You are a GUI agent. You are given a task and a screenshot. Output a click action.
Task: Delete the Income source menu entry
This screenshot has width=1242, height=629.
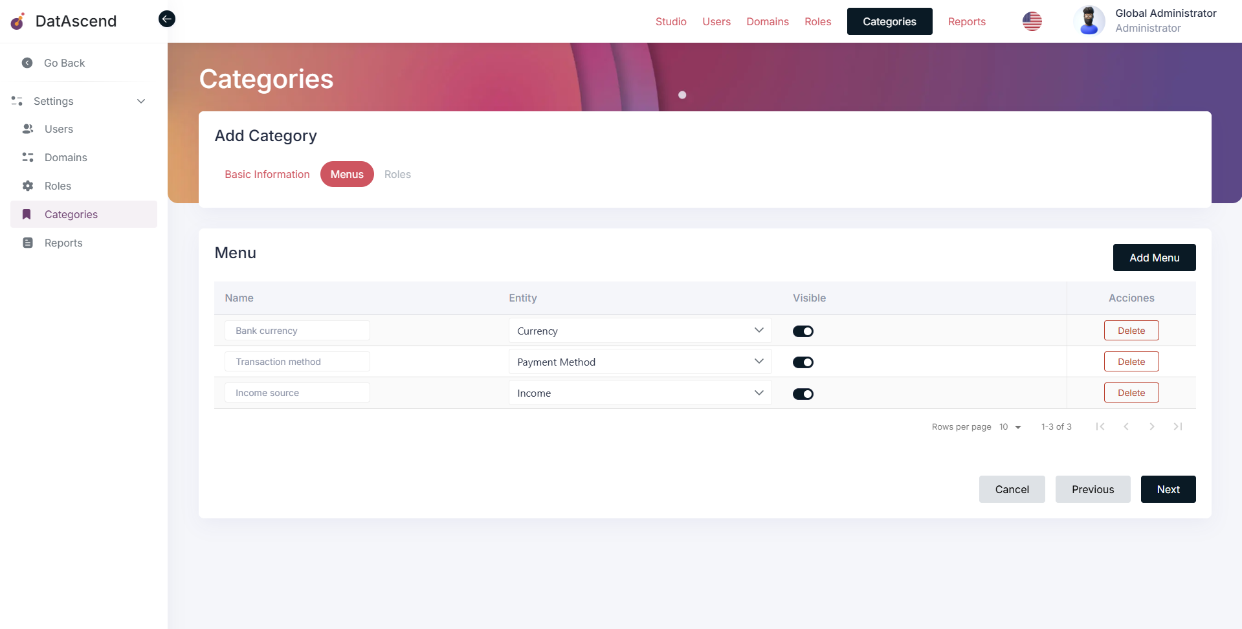(x=1131, y=392)
